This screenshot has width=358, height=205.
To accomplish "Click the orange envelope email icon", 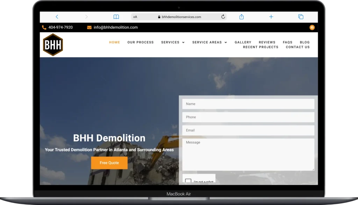I will [x=89, y=27].
